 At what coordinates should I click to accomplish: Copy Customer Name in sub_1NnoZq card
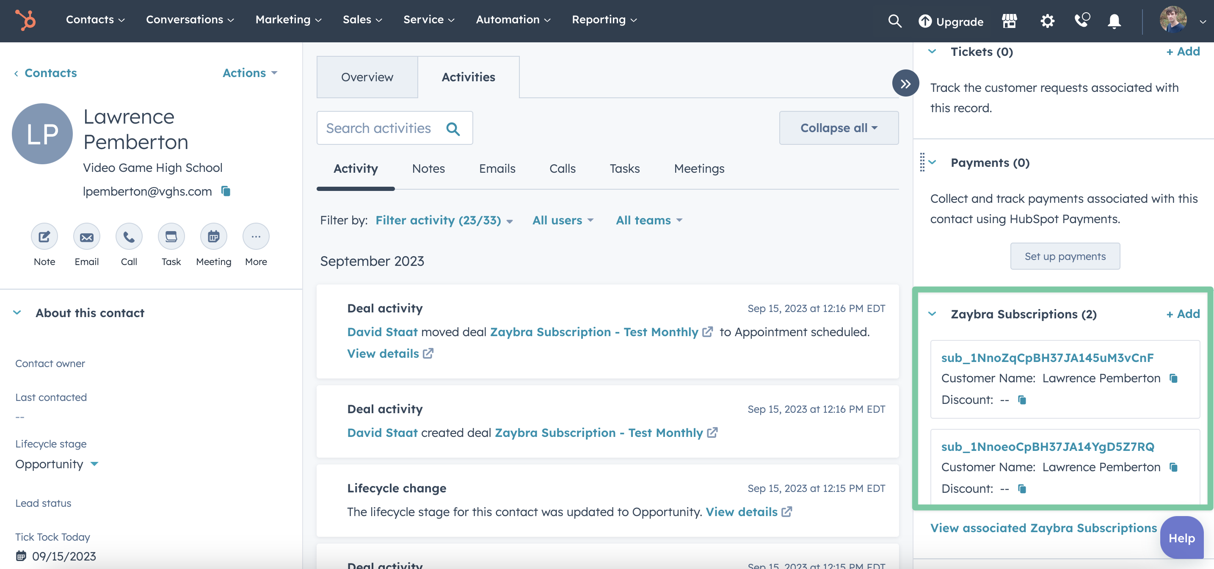point(1173,378)
